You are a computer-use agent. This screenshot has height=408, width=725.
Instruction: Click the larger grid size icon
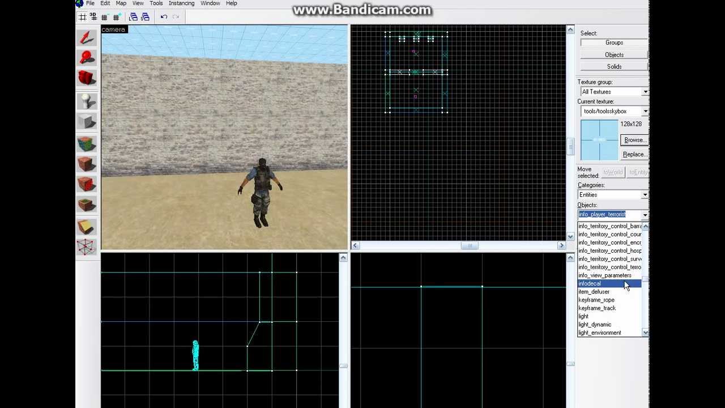click(x=116, y=17)
